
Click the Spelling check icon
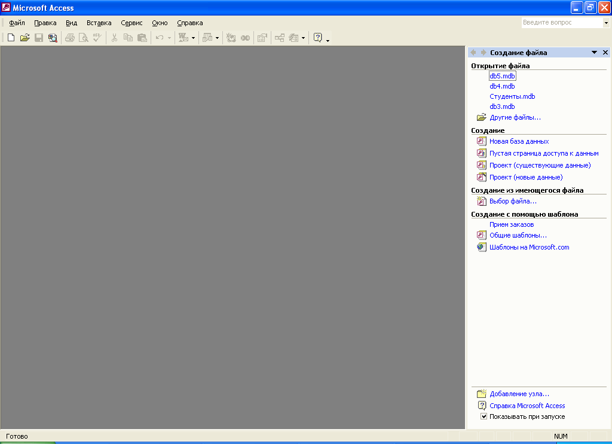click(97, 38)
